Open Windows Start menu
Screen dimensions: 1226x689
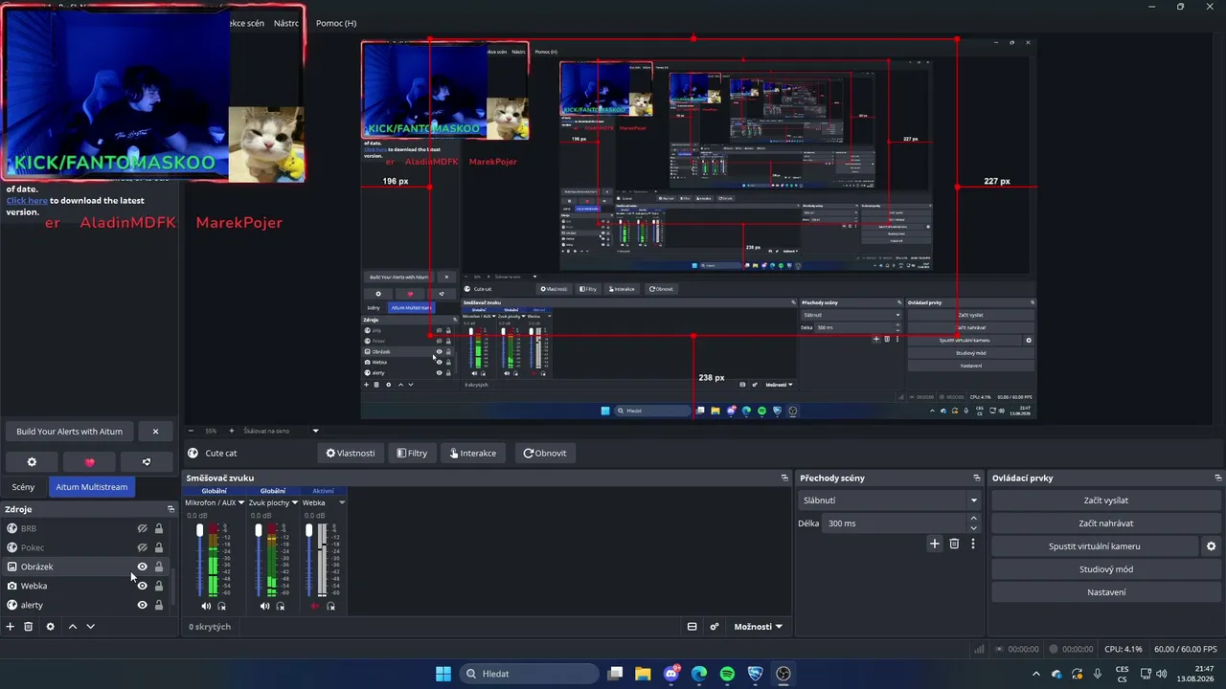[x=443, y=674]
